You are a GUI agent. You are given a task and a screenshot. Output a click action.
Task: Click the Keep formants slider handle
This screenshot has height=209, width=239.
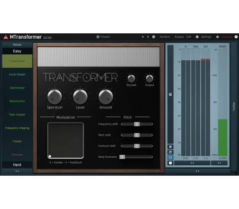pyautogui.click(x=122, y=157)
